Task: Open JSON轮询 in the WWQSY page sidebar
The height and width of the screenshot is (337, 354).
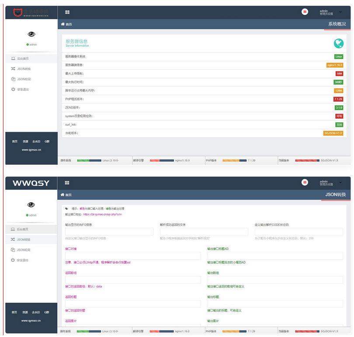Action: point(24,250)
